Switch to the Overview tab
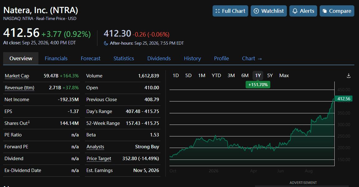 [x=21, y=58]
